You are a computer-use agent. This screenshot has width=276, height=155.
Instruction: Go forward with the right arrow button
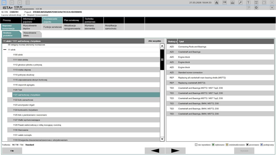click(x=175, y=151)
